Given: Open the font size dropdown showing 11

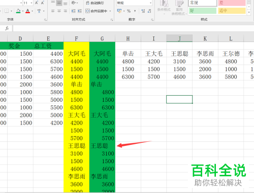Looking at the screenshot, I should 31,3.
